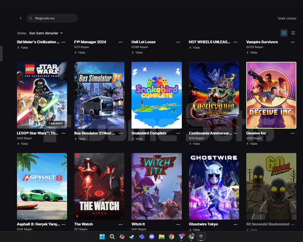Launch Copilot from the taskbar
The image size is (303, 242).
click(x=122, y=237)
